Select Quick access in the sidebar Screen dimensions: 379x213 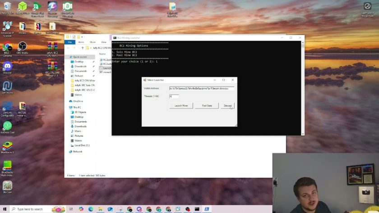[x=79, y=57]
